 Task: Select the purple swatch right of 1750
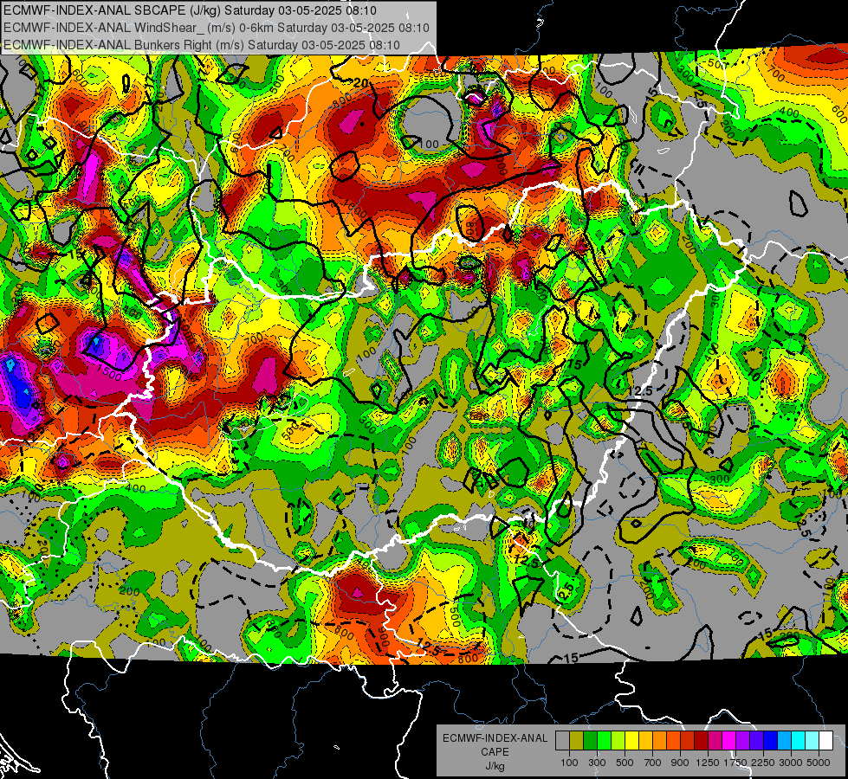742,741
